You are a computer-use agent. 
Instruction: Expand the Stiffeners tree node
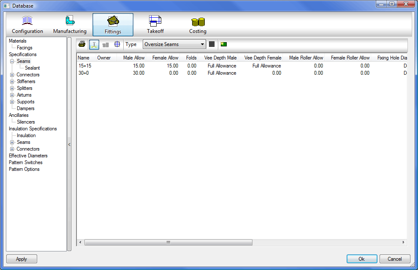pos(12,81)
